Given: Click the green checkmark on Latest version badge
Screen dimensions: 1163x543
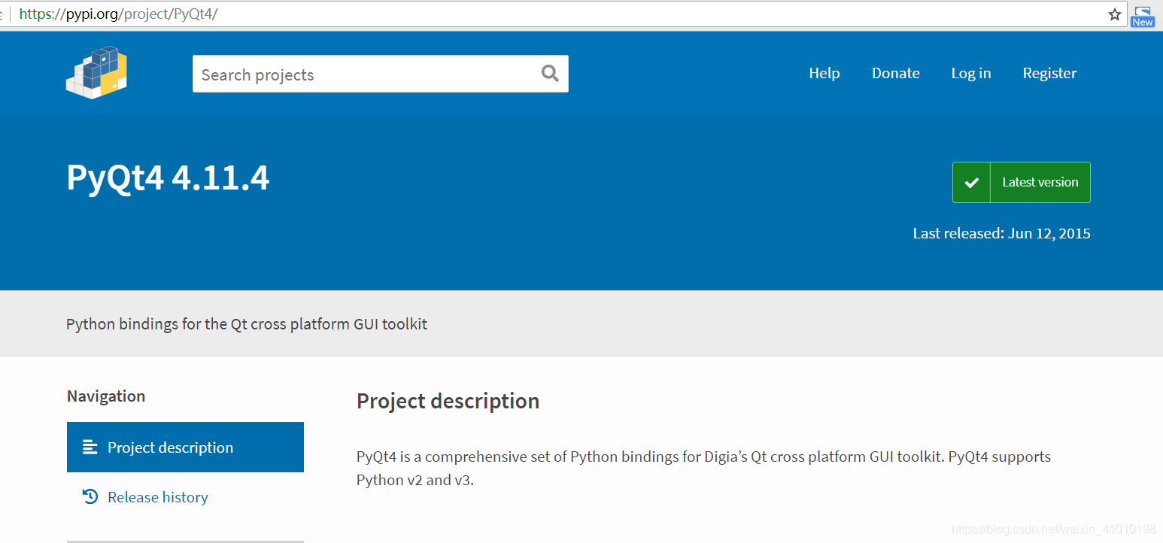Looking at the screenshot, I should pyautogui.click(x=971, y=182).
